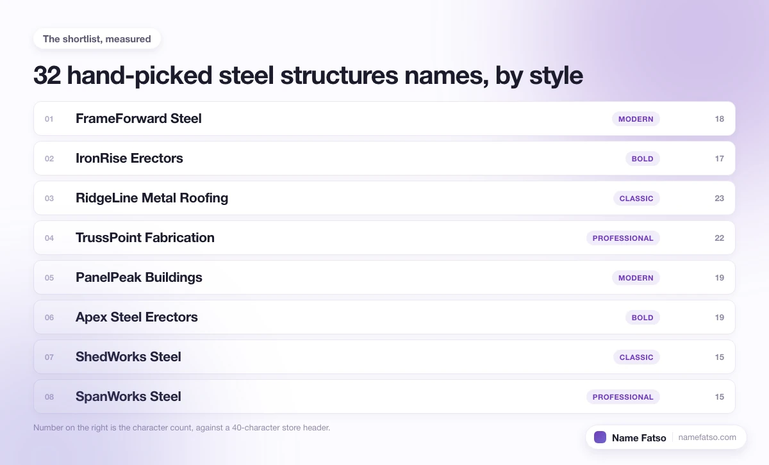Click character count 17 for IronRise Erectors
Screen dimensions: 769x465
pos(720,159)
